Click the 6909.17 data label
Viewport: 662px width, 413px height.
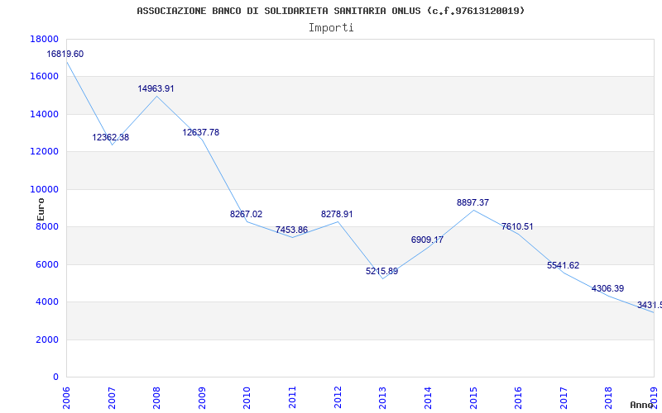click(x=427, y=240)
